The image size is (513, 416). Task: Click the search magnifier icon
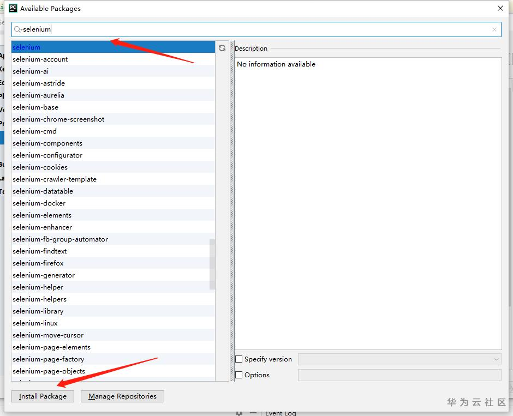click(17, 29)
